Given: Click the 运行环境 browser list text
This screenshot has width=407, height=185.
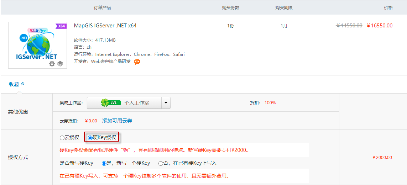Looking at the screenshot, I should pyautogui.click(x=129, y=54).
